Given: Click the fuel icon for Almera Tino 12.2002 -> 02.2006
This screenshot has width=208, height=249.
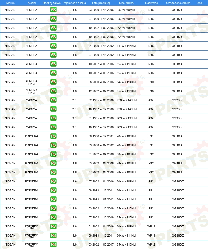Looking at the screenshot, I should (53, 91).
